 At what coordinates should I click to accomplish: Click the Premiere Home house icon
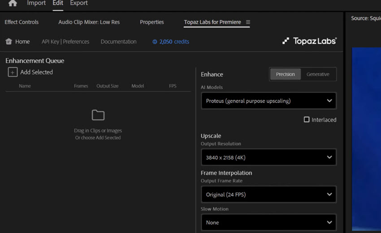point(13,3)
